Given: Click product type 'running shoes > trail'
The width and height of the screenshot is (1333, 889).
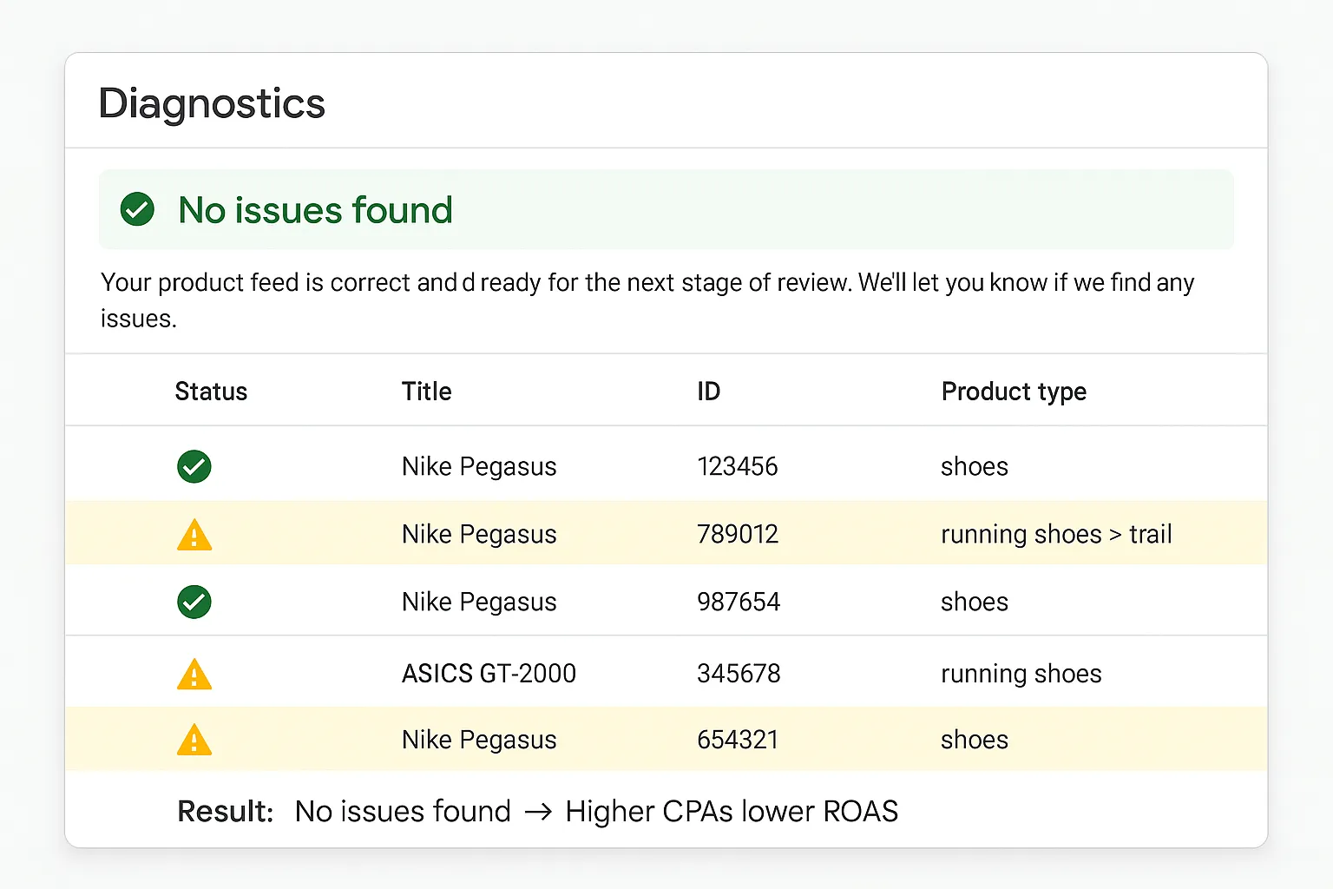Looking at the screenshot, I should (x=1056, y=535).
